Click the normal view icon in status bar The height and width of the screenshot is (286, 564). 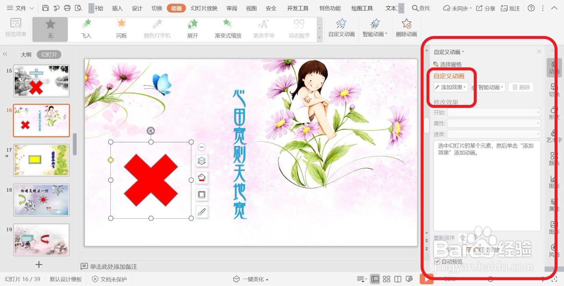pyautogui.click(x=375, y=279)
